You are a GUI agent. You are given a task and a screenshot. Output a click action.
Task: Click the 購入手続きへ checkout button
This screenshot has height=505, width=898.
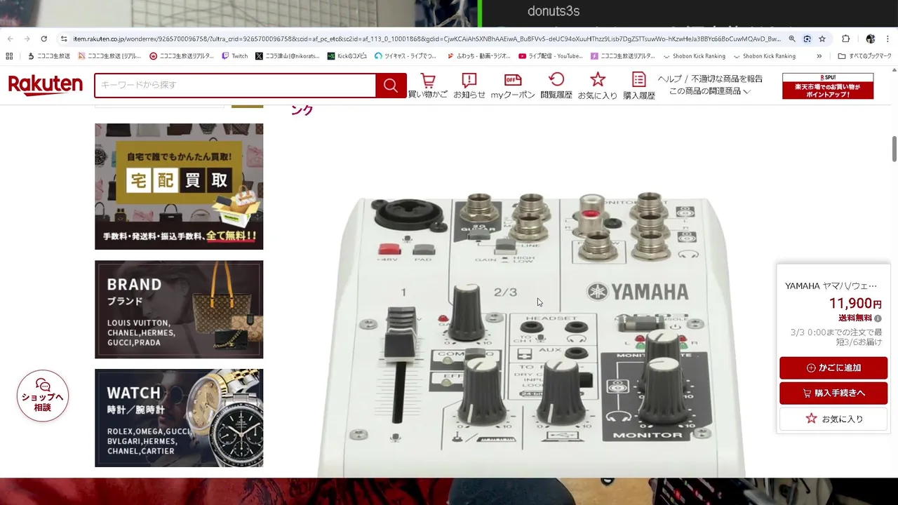(833, 393)
